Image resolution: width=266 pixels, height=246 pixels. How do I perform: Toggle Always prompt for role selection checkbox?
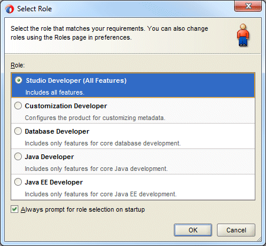pyautogui.click(x=14, y=209)
